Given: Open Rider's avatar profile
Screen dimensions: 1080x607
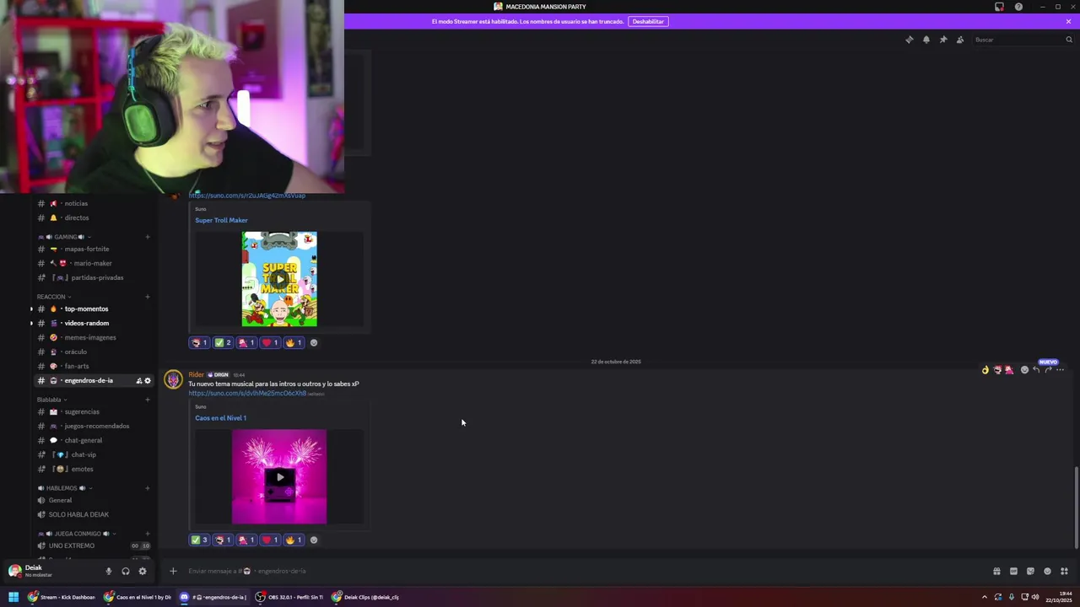Looking at the screenshot, I should [x=173, y=379].
